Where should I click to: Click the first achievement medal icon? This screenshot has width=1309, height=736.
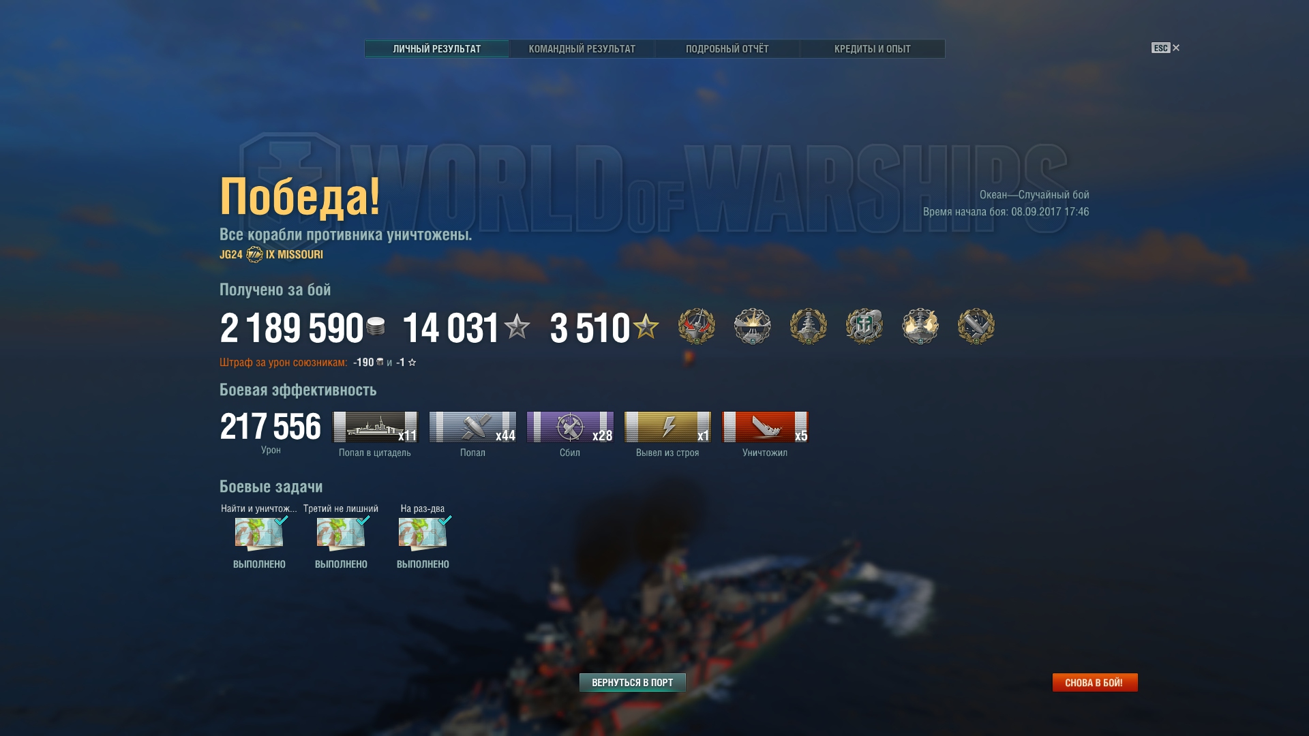[696, 326]
